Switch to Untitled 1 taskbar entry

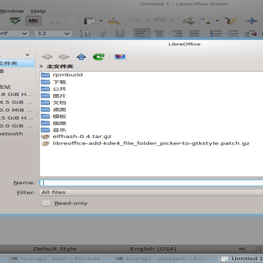click(241, 258)
